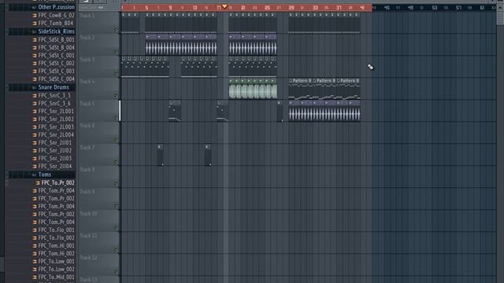Click the FPC_Snr_2L002 sample icon
This screenshot has width=504, height=283.
coord(35,119)
